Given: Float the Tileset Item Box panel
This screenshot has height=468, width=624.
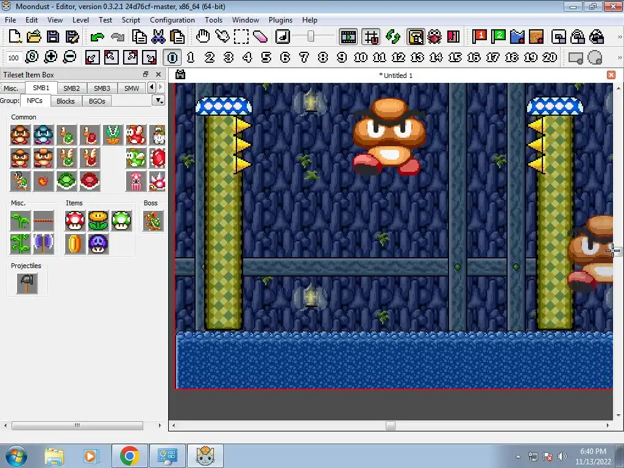Looking at the screenshot, I should coord(146,74).
